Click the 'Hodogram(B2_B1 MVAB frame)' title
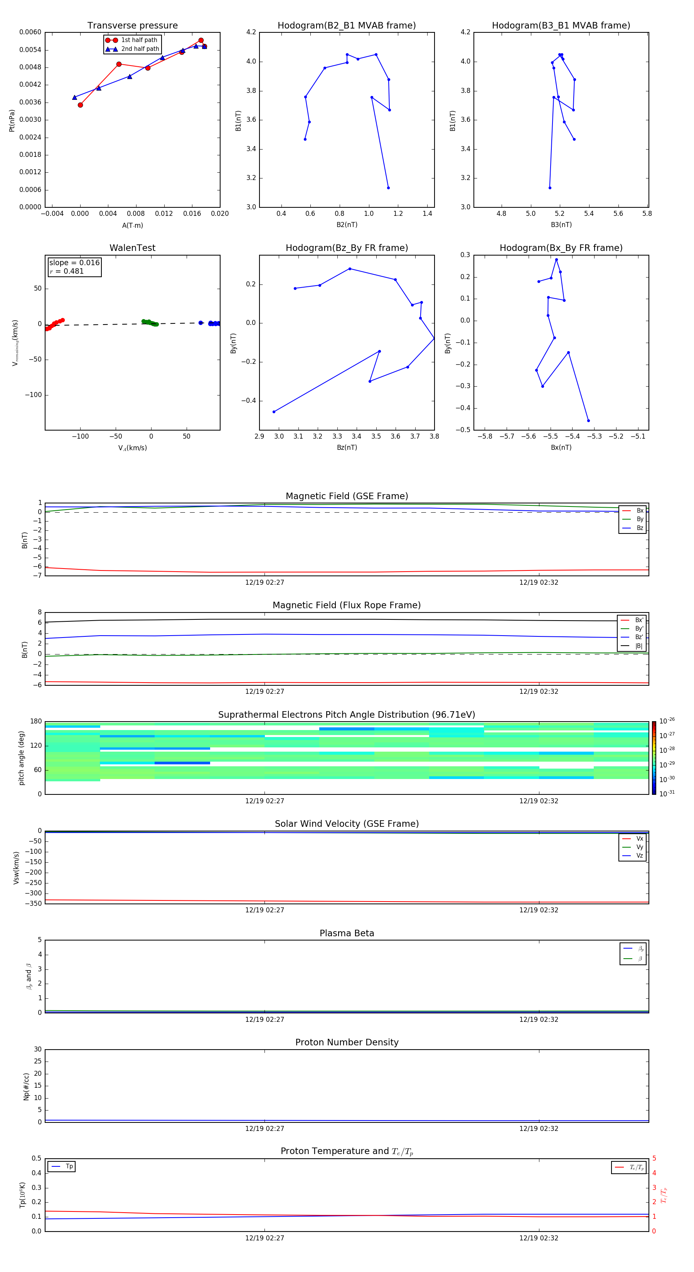The height and width of the screenshot is (1272, 694). pyautogui.click(x=347, y=26)
